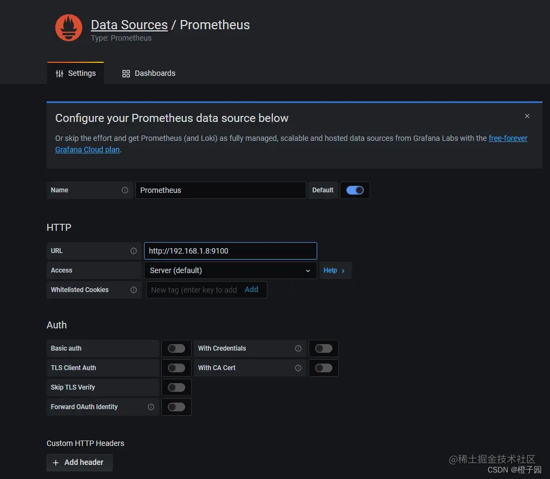
Task: Open the free-forever link
Action: (x=508, y=138)
